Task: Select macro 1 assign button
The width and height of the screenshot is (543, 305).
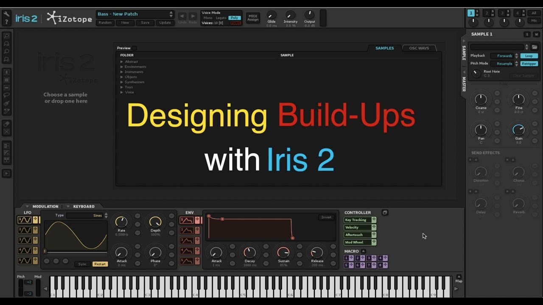Action: (x=349, y=258)
